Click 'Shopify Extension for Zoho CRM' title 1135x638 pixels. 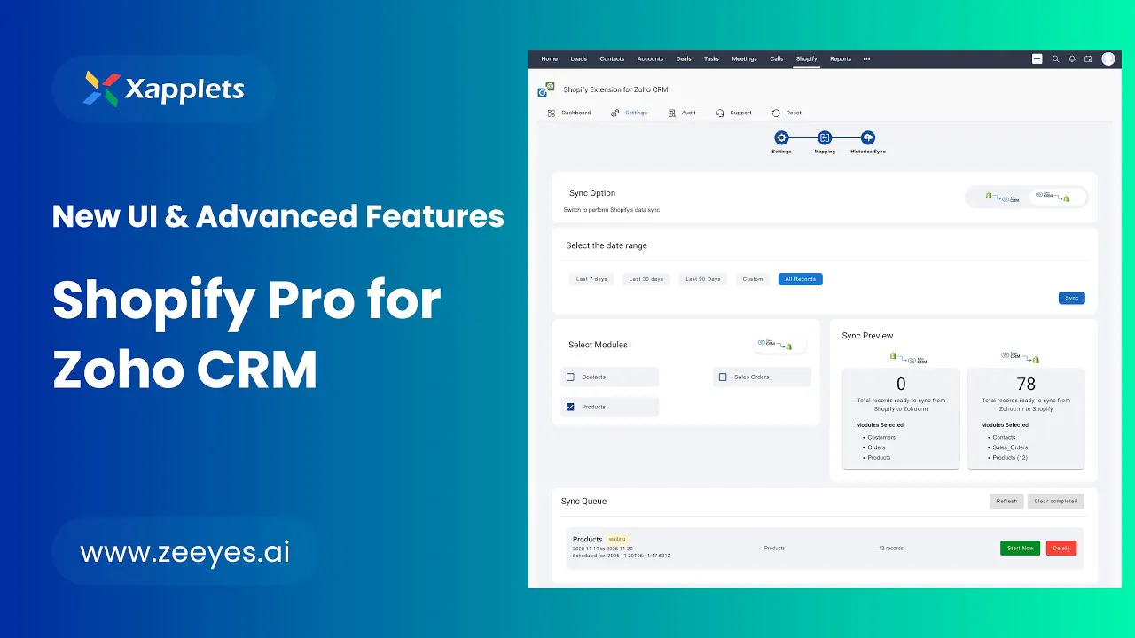pos(615,89)
